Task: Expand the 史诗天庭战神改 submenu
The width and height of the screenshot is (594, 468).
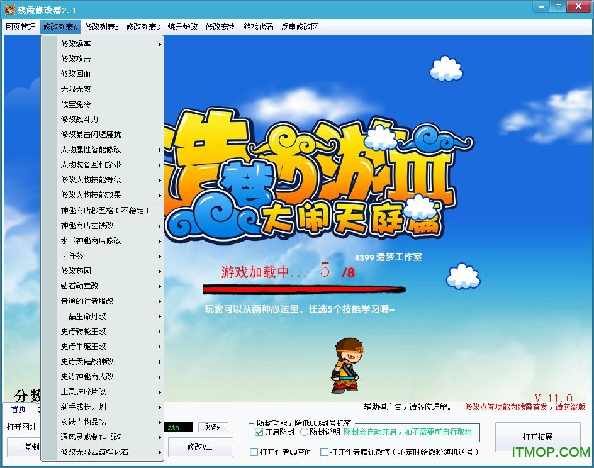Action: click(103, 362)
